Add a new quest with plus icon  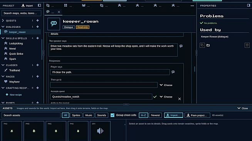coord(37,20)
